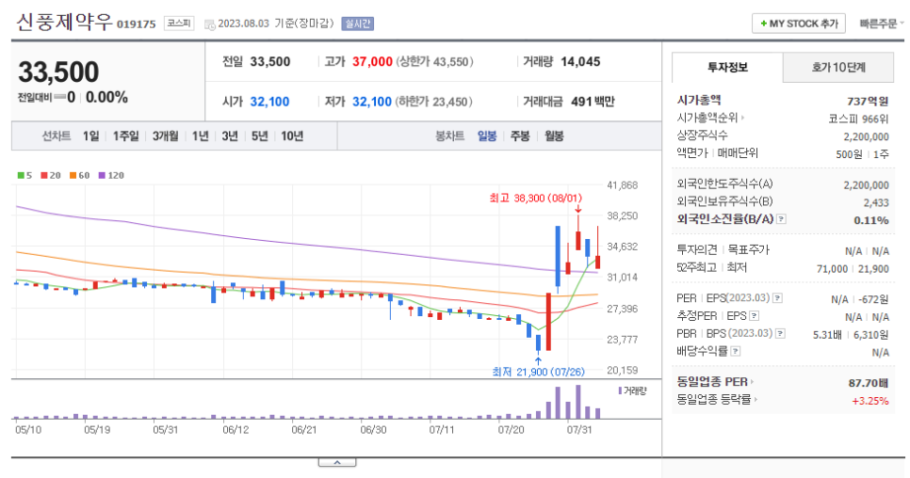Click the purple 120-day moving average swatch

pyautogui.click(x=102, y=176)
